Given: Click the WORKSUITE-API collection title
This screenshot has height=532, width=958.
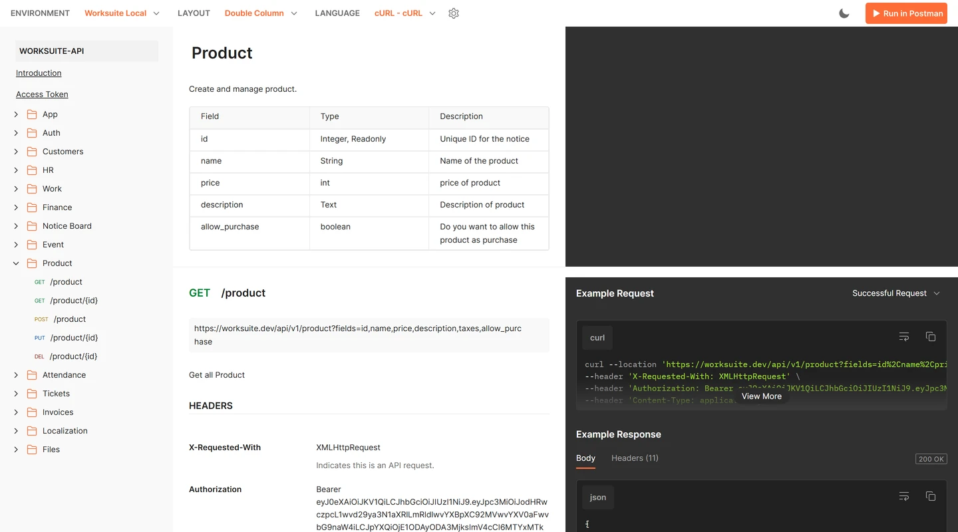Looking at the screenshot, I should coord(86,51).
